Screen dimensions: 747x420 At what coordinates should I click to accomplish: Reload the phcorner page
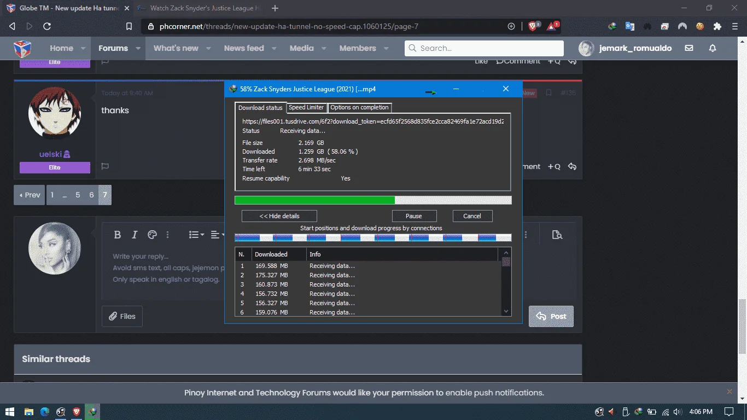click(x=47, y=26)
